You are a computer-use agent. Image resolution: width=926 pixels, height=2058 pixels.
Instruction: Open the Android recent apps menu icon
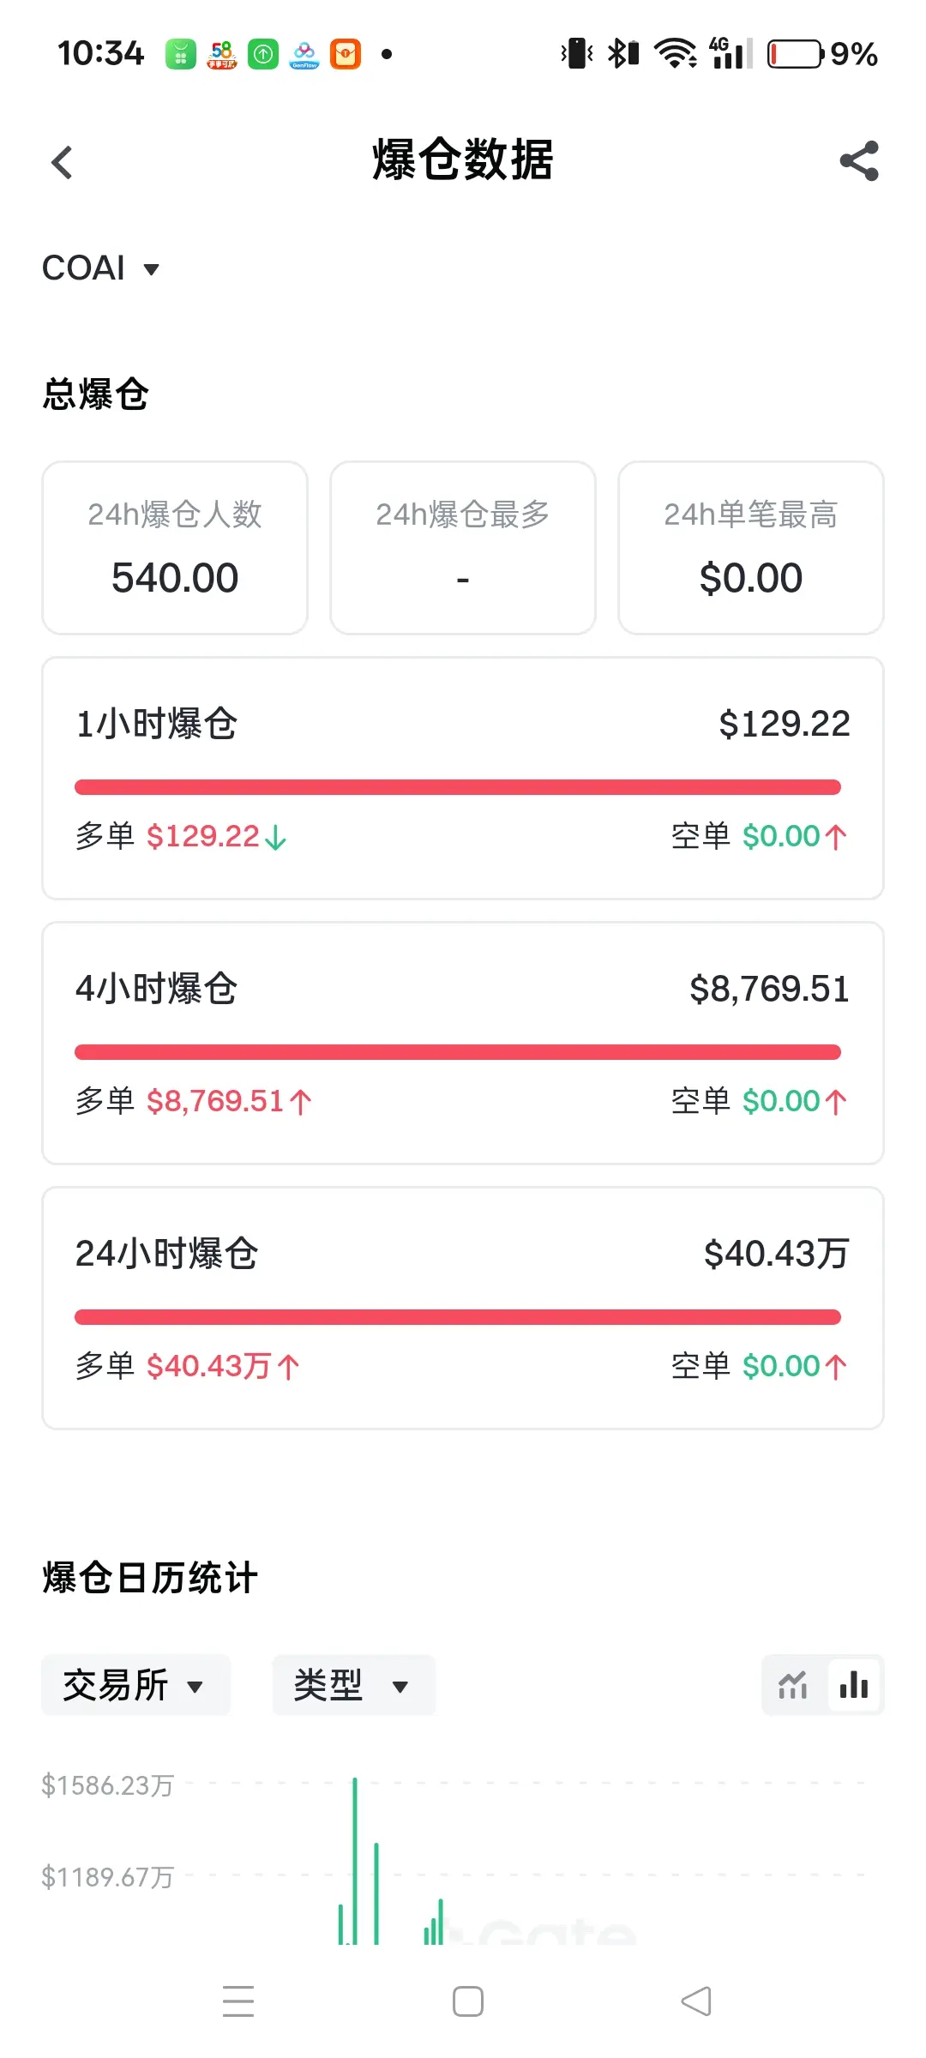[x=238, y=2001]
